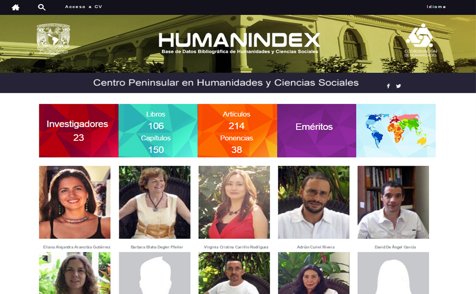Screen dimensions: 476x294
Task: Open Adrián Curiel Rivera profile photo
Action: (314, 202)
